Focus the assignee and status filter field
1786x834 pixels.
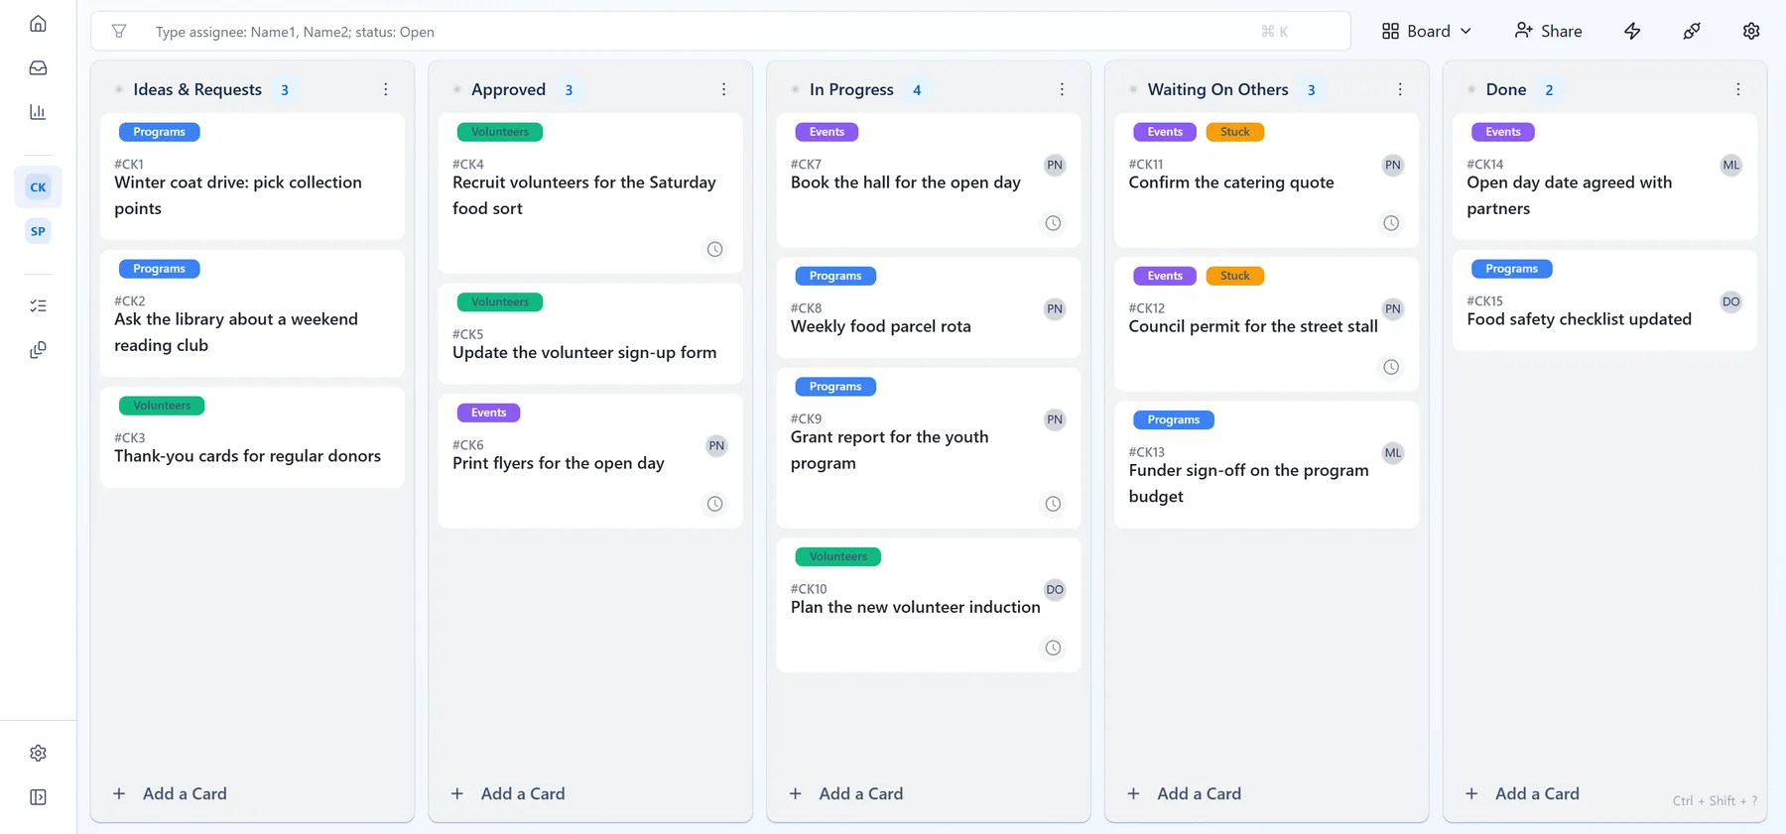(x=720, y=31)
